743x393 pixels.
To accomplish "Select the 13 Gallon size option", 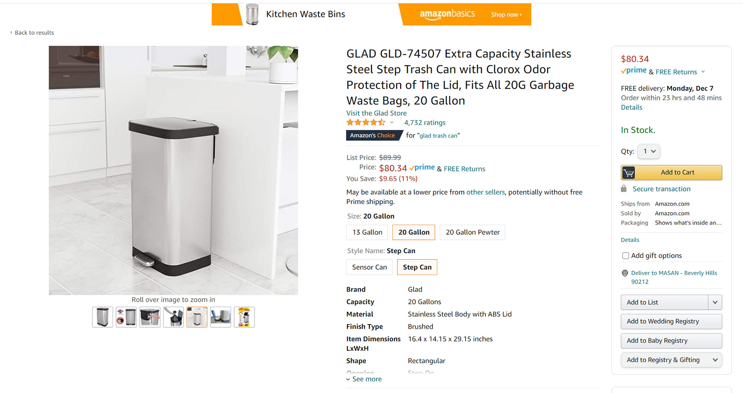I will click(367, 232).
